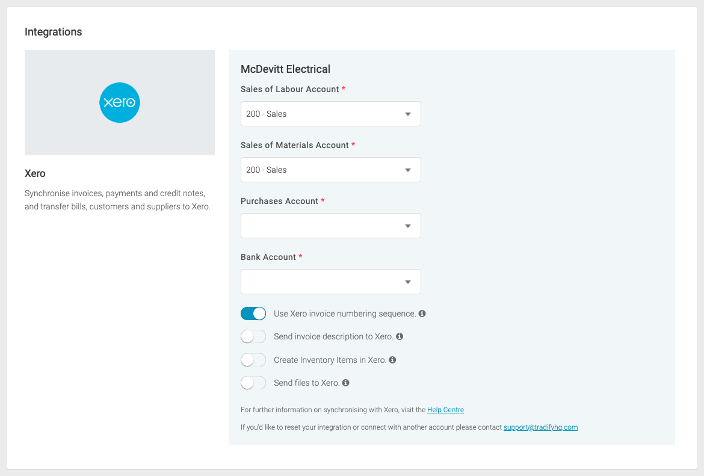The height and width of the screenshot is (476, 704).
Task: Open the Sales of Labour Account dropdown
Action: pyautogui.click(x=330, y=114)
